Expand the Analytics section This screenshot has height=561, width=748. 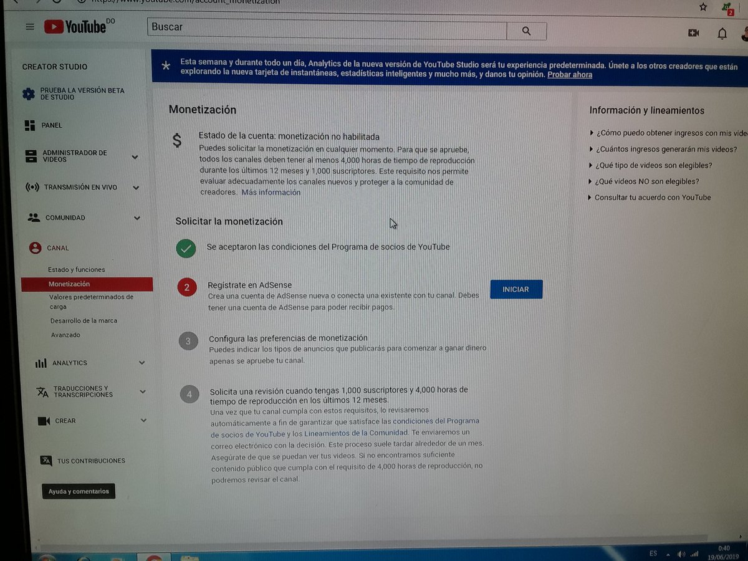141,363
